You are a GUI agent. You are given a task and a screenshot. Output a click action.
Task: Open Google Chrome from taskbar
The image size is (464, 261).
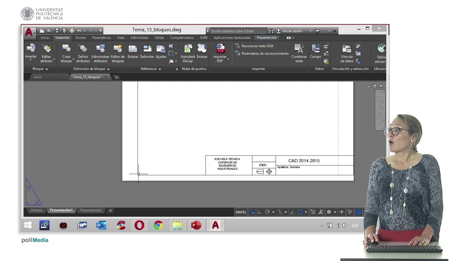click(158, 225)
